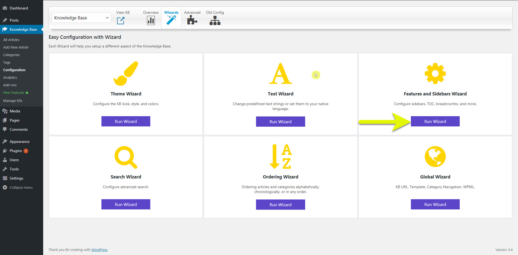
Task: Open the View KB external link icon
Action: point(121,20)
